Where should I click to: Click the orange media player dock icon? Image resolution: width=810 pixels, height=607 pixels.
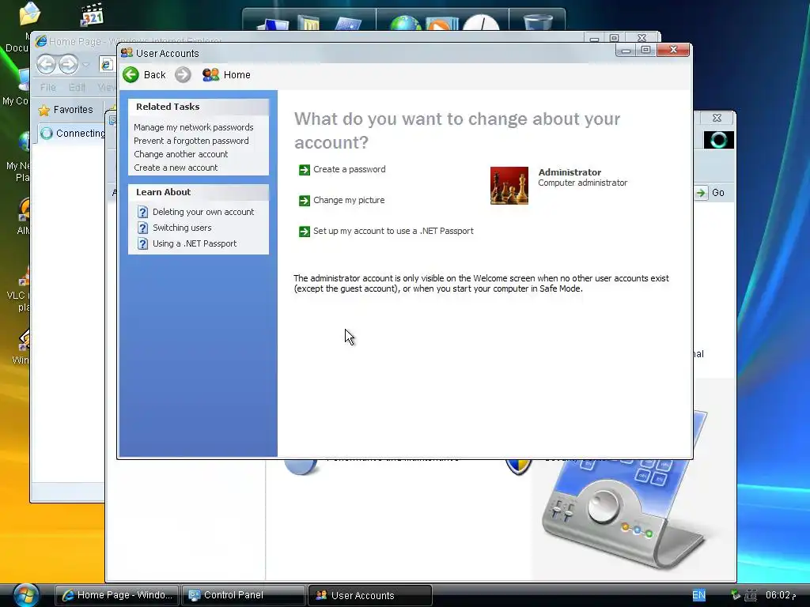point(441,24)
